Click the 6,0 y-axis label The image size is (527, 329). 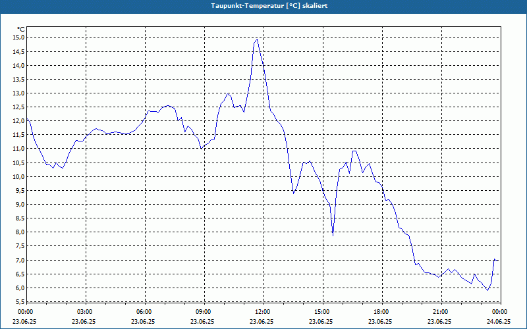(20, 288)
